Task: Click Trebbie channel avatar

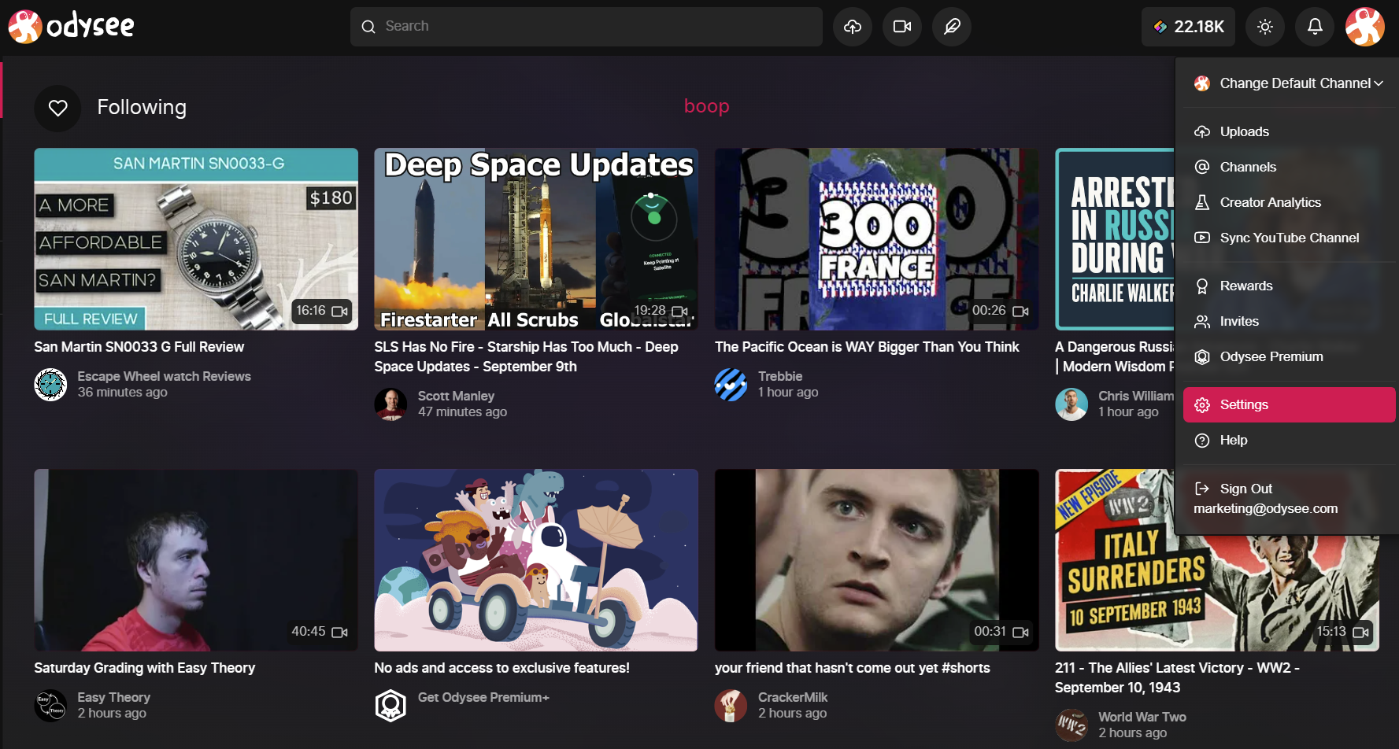Action: click(731, 385)
